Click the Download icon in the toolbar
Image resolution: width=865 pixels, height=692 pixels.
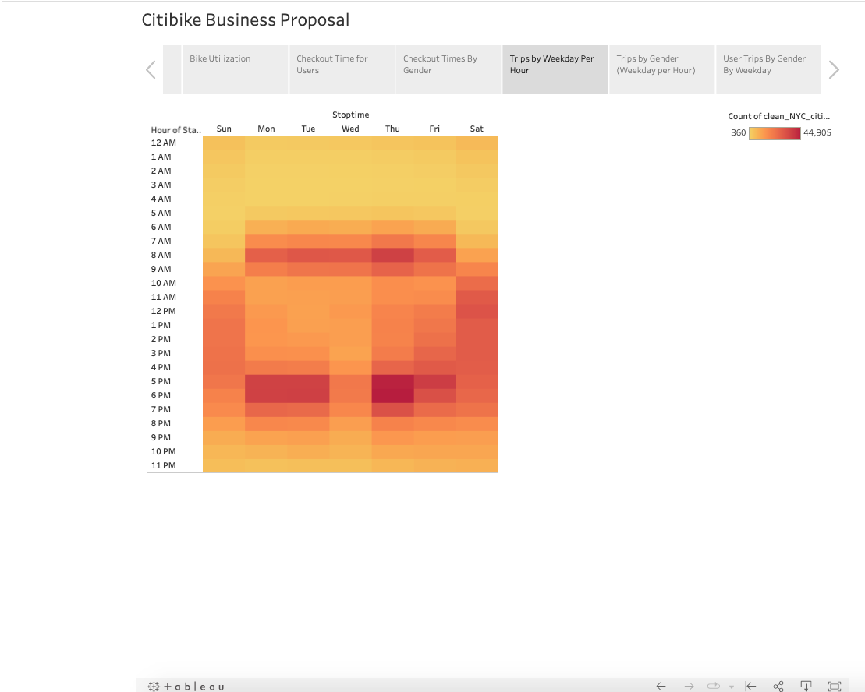tap(806, 686)
